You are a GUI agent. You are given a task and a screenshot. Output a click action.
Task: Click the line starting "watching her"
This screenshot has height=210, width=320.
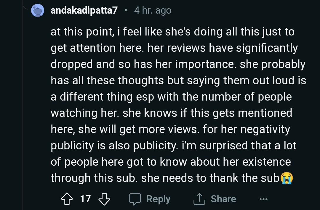coord(171,113)
